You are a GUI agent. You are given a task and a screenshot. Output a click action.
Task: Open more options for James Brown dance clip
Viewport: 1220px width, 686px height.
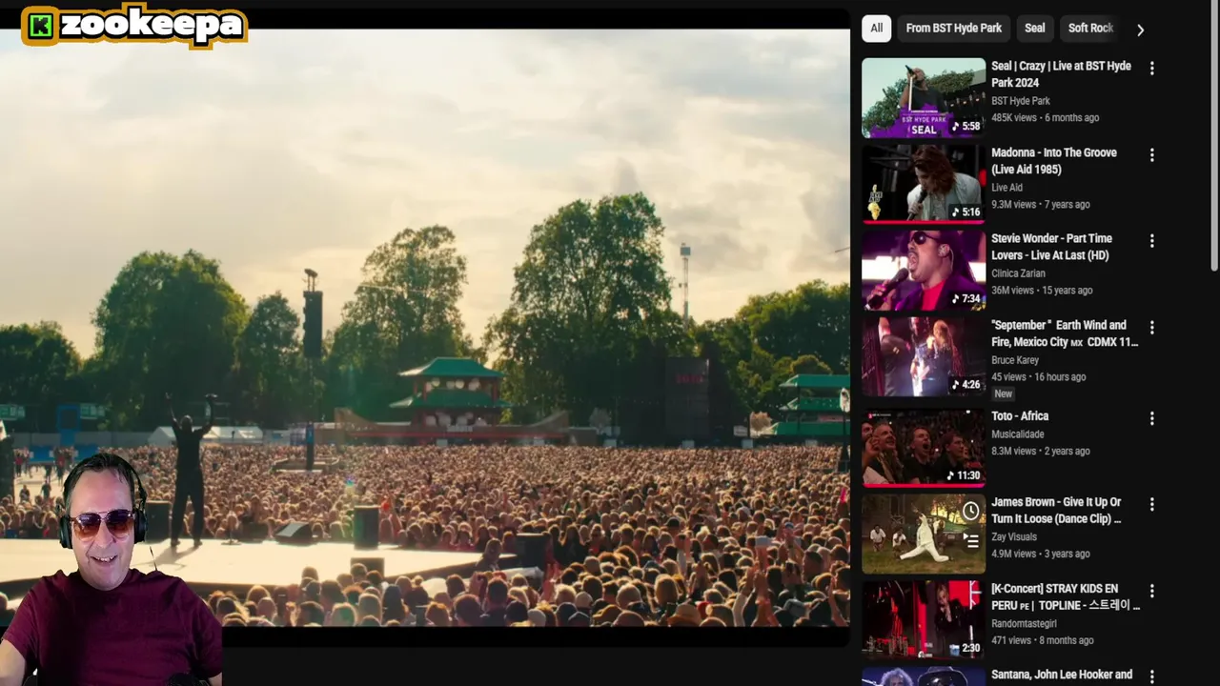click(x=1151, y=504)
